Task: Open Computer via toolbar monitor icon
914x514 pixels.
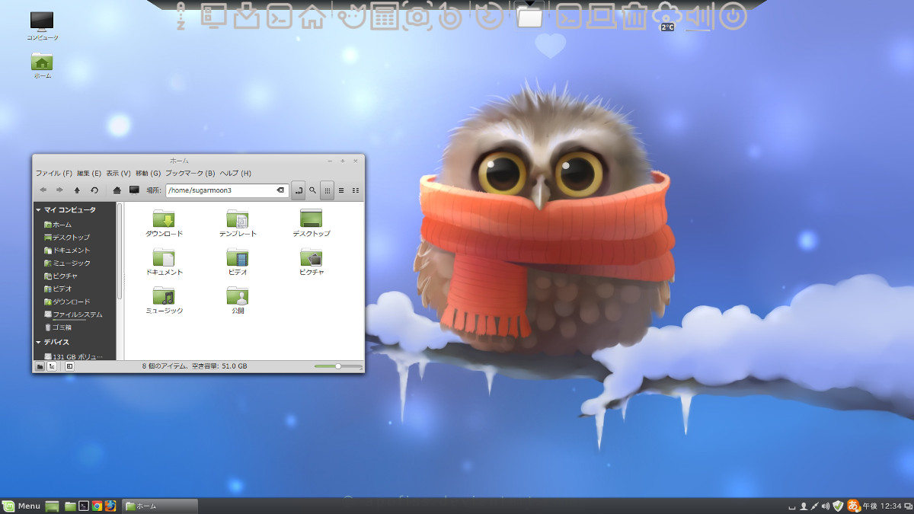Action: (x=134, y=190)
